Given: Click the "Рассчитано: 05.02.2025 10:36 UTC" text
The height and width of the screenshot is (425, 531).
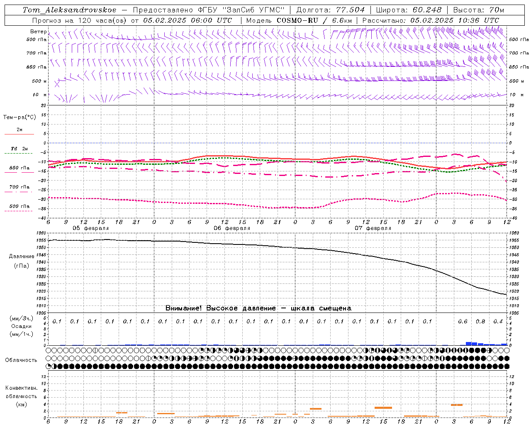Looking at the screenshot, I should click(x=431, y=20).
